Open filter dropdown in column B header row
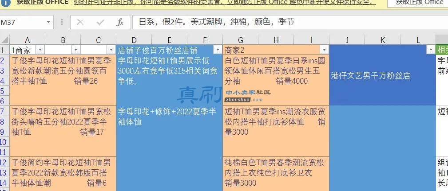Viewport: 448px width, 191px height. [x=75, y=50]
